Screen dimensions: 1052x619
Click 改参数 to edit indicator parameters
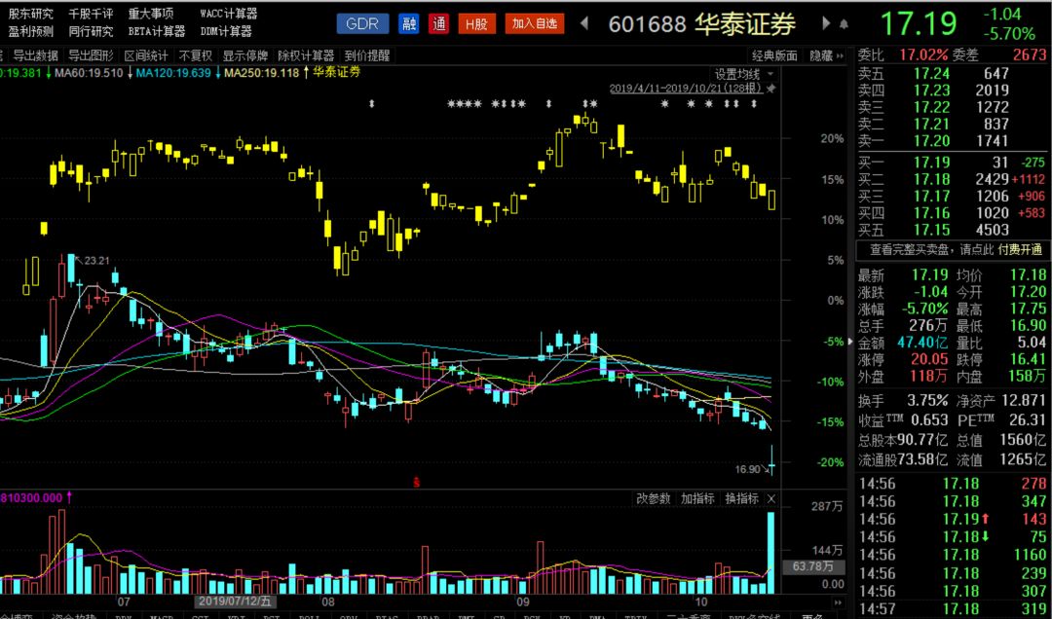654,498
